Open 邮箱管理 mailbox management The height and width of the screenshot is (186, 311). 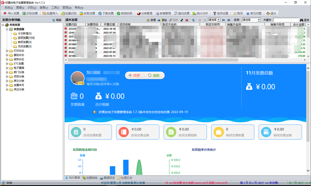coord(163,13)
